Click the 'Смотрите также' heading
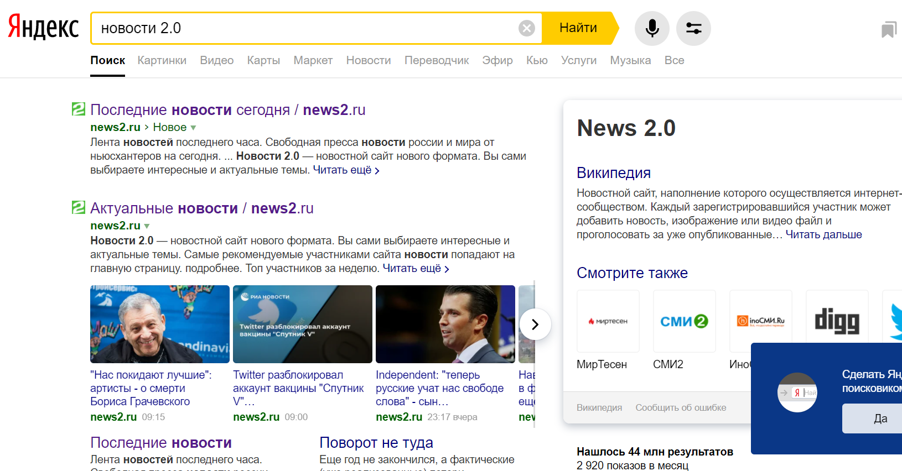 coord(632,273)
